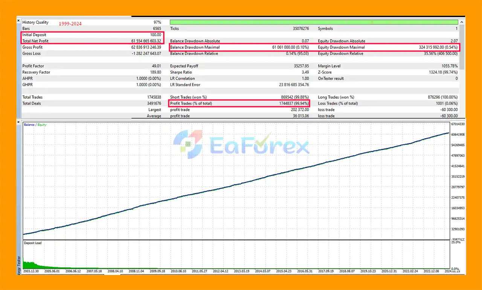The image size is (482, 290).
Task: Close the statistics report panel
Action: (18, 21)
